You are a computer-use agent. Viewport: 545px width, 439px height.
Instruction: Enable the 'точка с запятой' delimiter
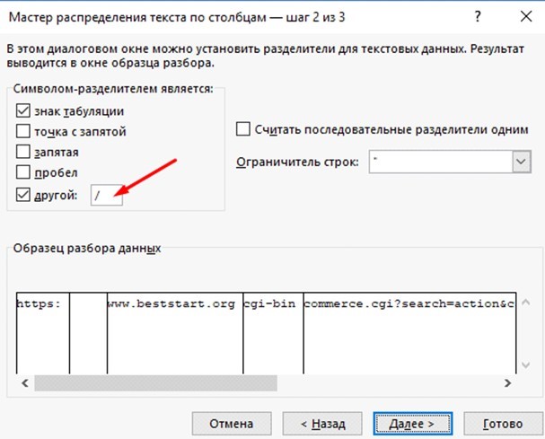(x=22, y=131)
